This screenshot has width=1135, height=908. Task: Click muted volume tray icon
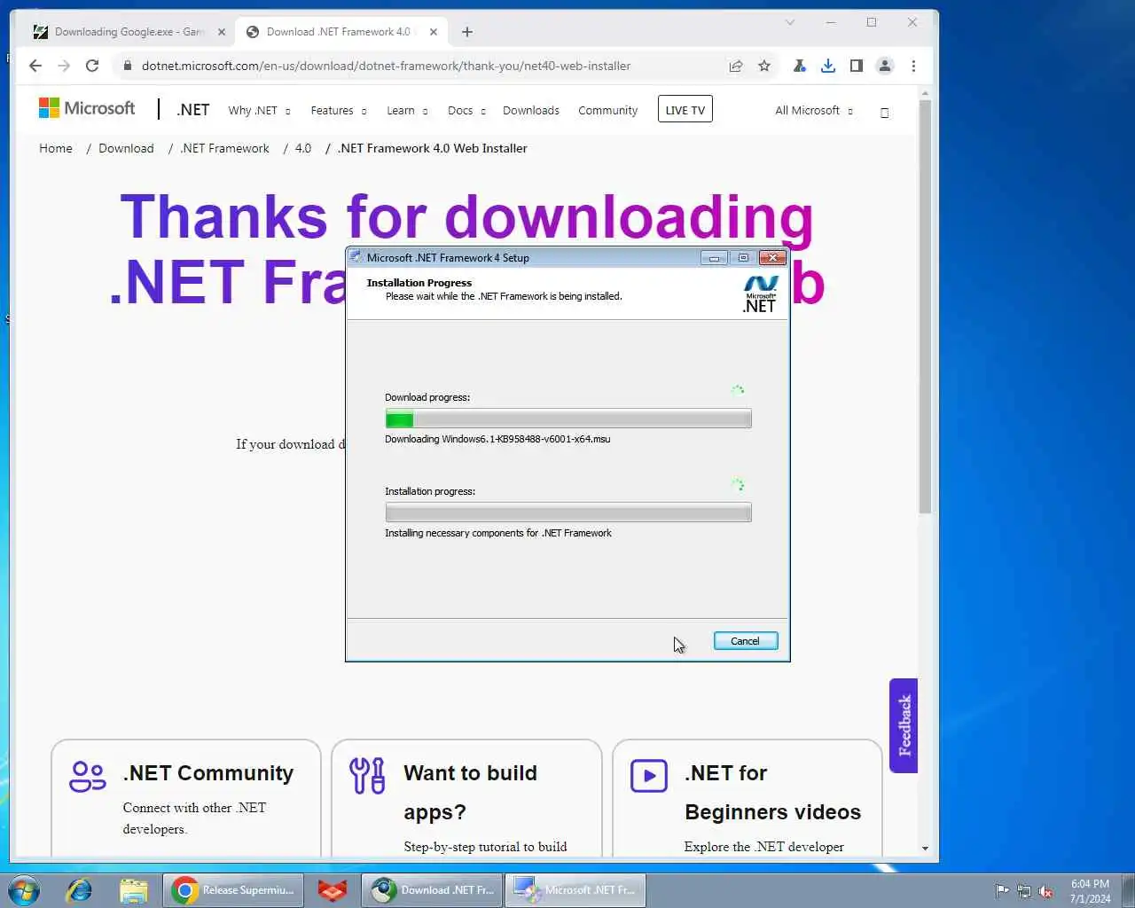coord(1046,891)
